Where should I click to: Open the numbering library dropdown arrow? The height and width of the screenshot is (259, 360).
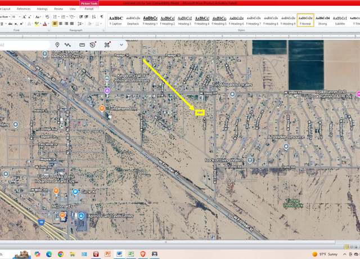click(x=66, y=17)
